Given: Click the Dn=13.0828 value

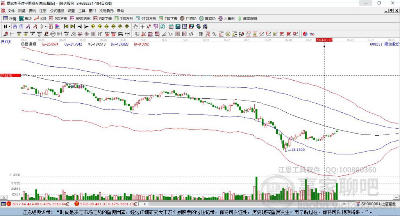Looking at the screenshot, I should pyautogui.click(x=120, y=44).
